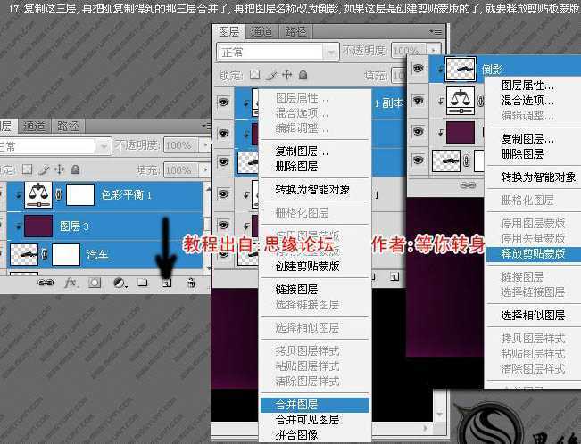
Task: Click fill 100% field above 色彩平衡 1
Action: tap(182, 170)
